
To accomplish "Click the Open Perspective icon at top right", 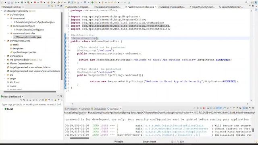I will 252,2.
